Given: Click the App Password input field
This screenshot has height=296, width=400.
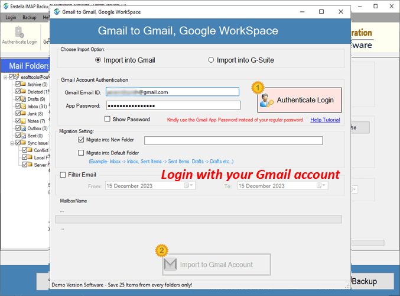Looking at the screenshot, I should [x=173, y=105].
